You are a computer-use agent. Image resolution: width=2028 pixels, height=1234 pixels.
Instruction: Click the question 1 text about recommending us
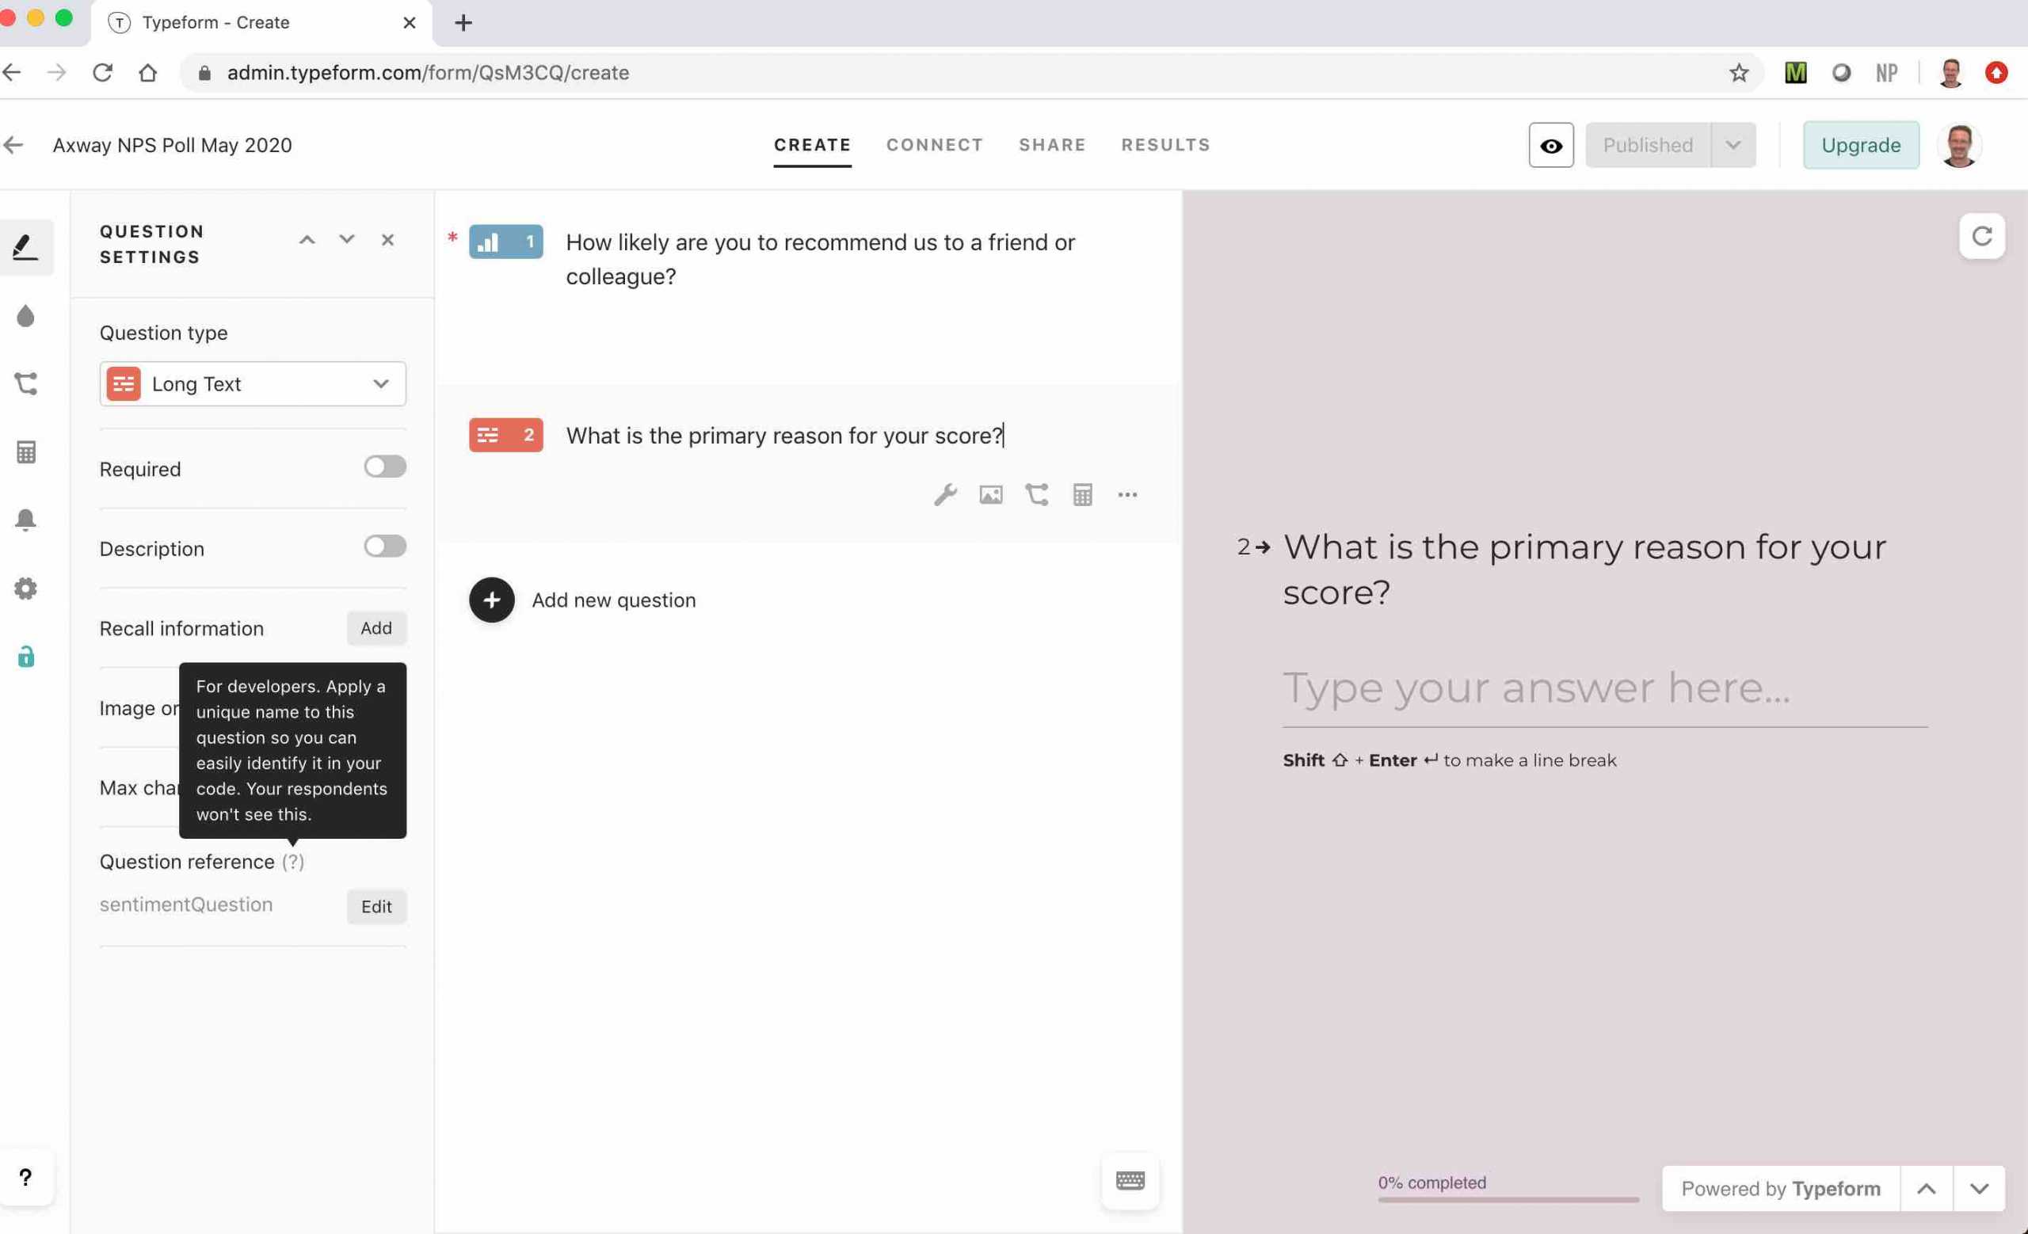click(x=820, y=259)
